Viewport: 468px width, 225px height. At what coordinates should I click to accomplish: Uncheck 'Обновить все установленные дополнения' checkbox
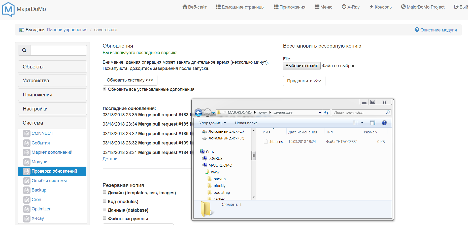pos(105,89)
